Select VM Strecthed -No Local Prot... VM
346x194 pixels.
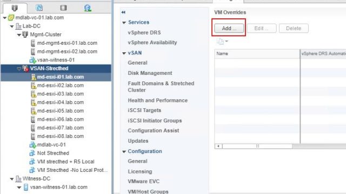(72, 170)
